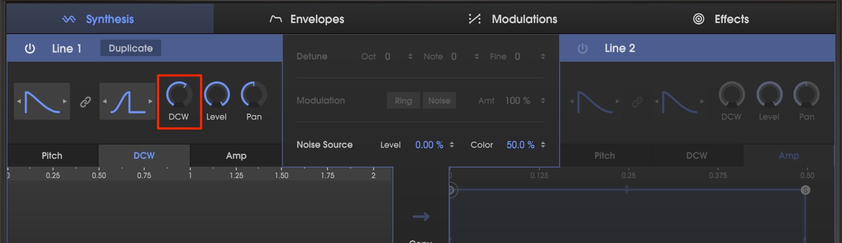Click the copy arrow between lines
Viewport: 842px width, 243px height.
[x=421, y=216]
